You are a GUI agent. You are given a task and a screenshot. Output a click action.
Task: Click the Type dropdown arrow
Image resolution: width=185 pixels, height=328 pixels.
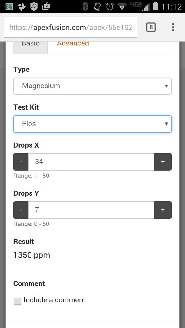pyautogui.click(x=166, y=86)
